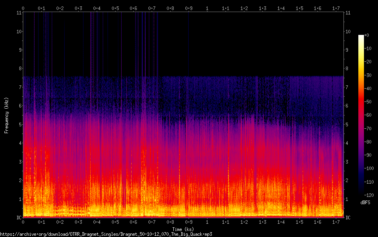Viewport: 378px width, 237px height.
Task: Click the 'Frequency (kHz)' axis label
Action: click(x=6, y=115)
